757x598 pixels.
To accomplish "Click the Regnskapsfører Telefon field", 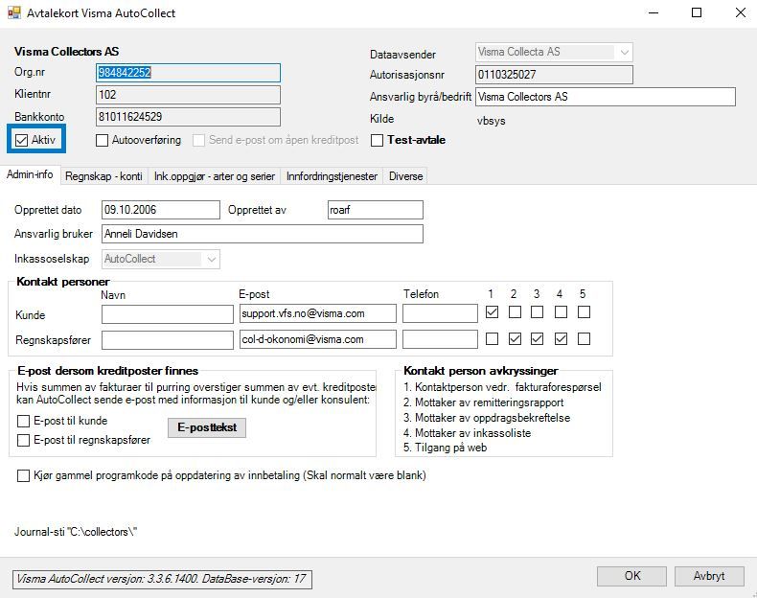I will (440, 339).
